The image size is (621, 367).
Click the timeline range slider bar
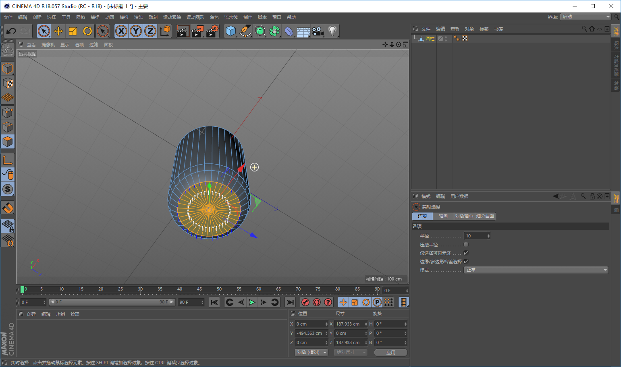(112, 302)
